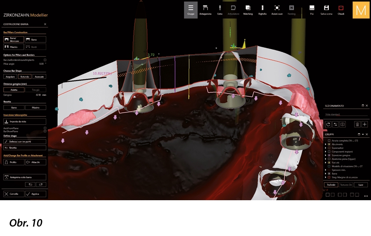Open the Gruppi panel dropdown arrow
371x236 pixels.
(363, 135)
